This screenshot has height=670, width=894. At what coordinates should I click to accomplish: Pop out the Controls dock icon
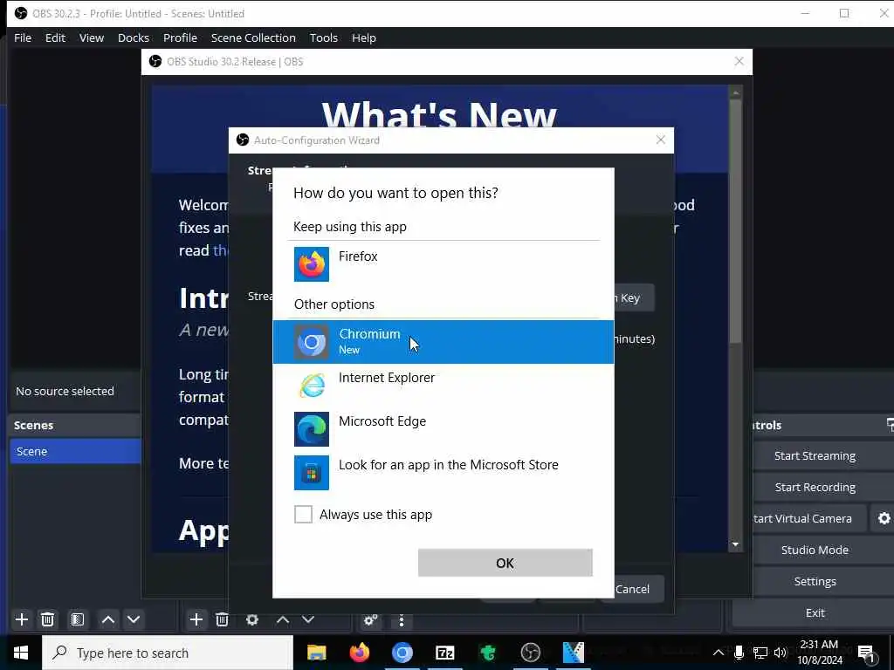pyautogui.click(x=890, y=425)
